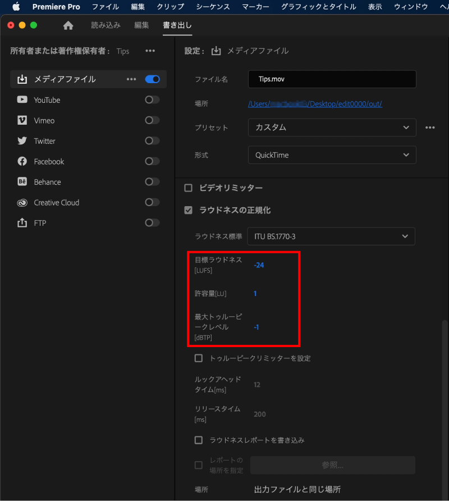Image resolution: width=449 pixels, height=501 pixels.
Task: Enable FTP upload toggle
Action: (x=152, y=223)
